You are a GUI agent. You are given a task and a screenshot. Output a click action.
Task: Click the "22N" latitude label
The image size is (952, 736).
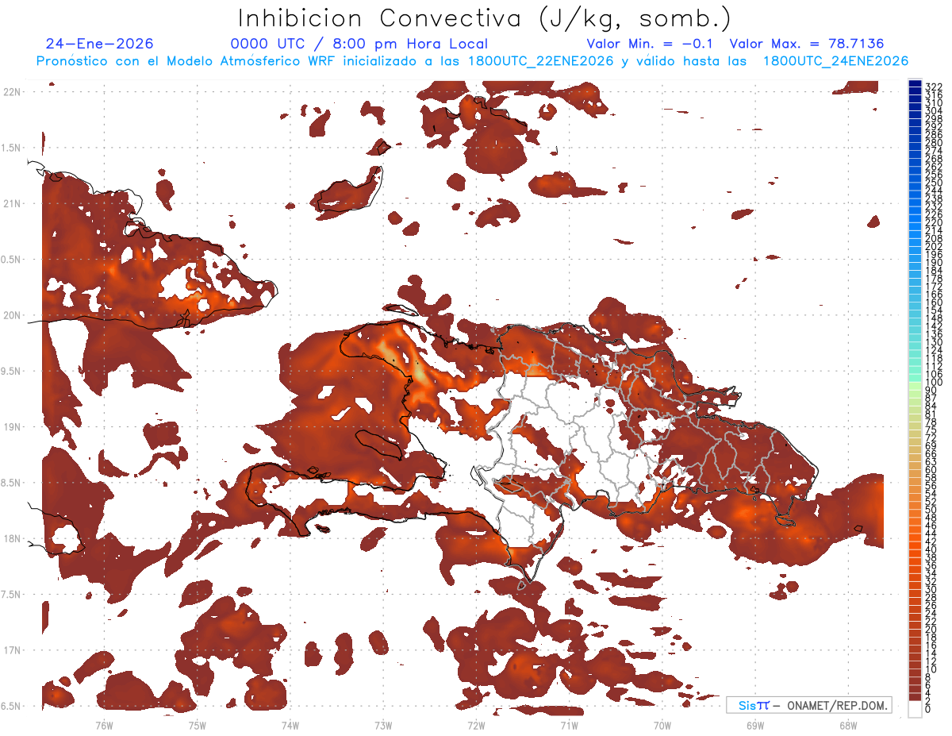click(12, 92)
